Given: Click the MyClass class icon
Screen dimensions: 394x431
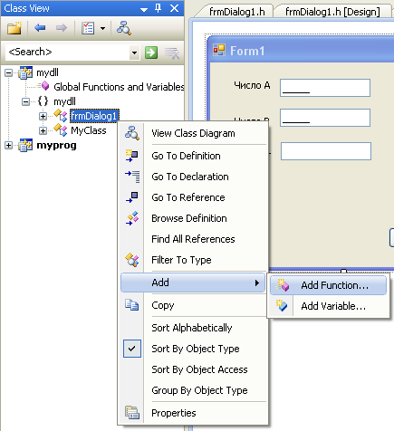Looking at the screenshot, I should click(x=61, y=130).
